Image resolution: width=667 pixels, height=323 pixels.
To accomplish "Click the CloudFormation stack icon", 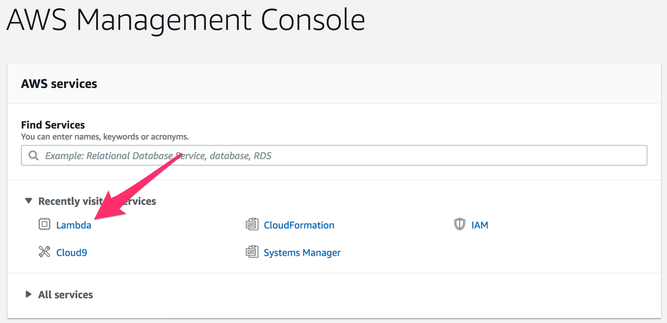I will 252,224.
